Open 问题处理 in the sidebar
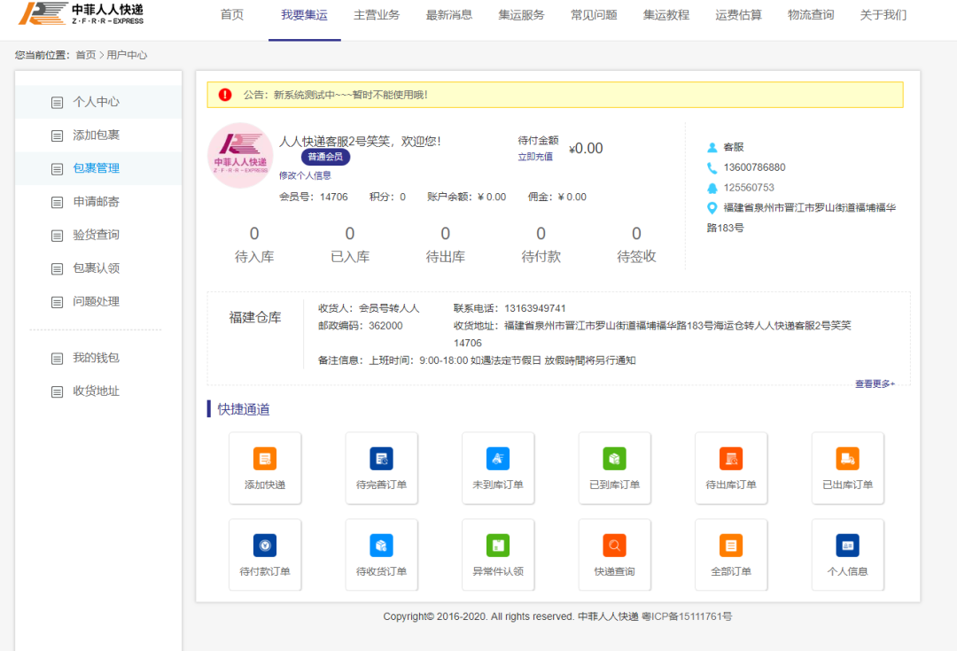 click(97, 301)
